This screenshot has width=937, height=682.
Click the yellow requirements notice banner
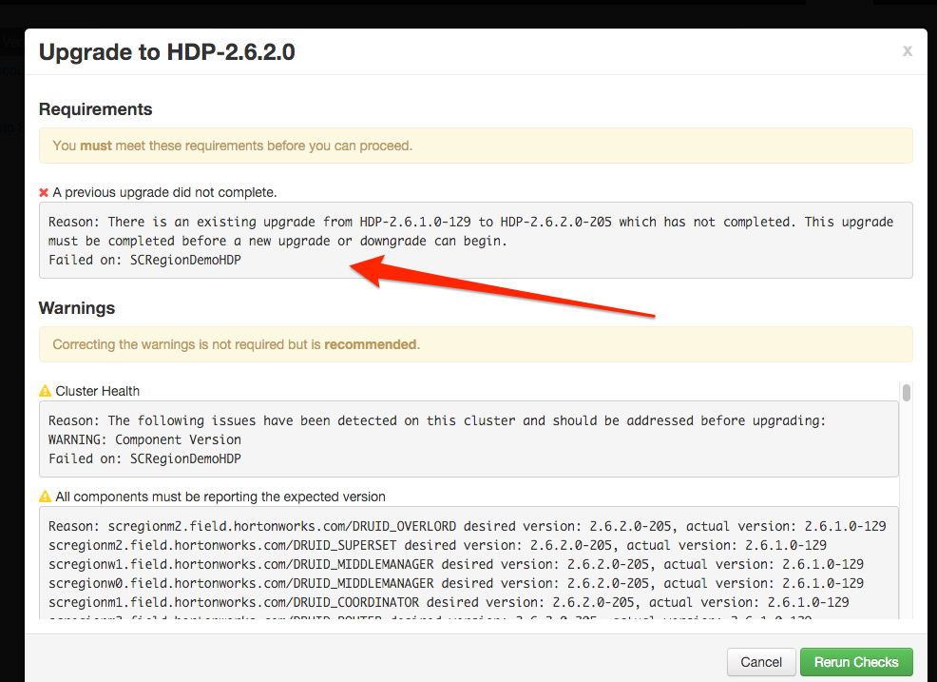[x=475, y=145]
